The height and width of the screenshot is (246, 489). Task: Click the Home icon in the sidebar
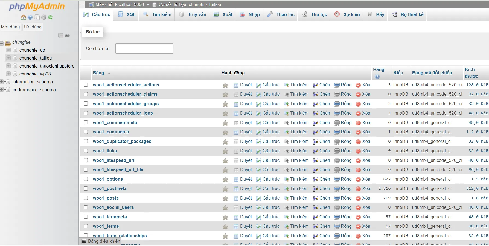coord(24,17)
